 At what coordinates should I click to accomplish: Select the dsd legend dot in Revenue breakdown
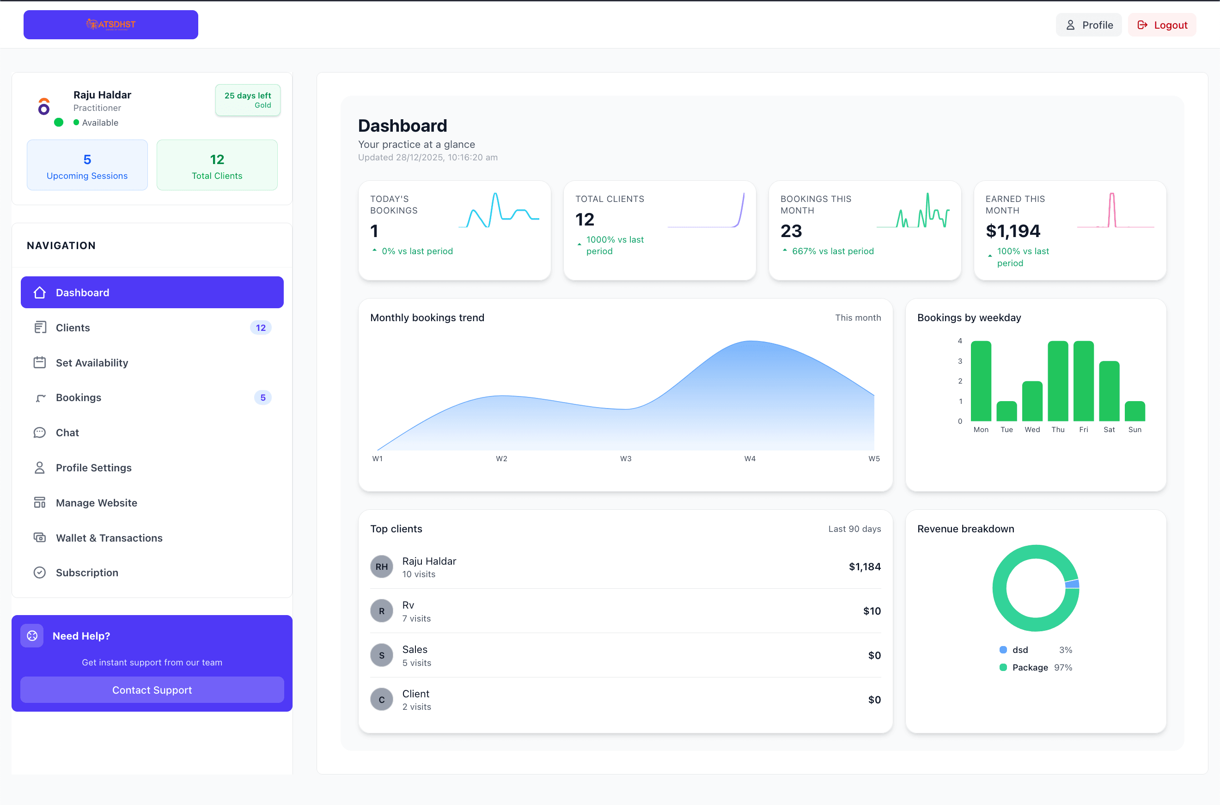1003,649
